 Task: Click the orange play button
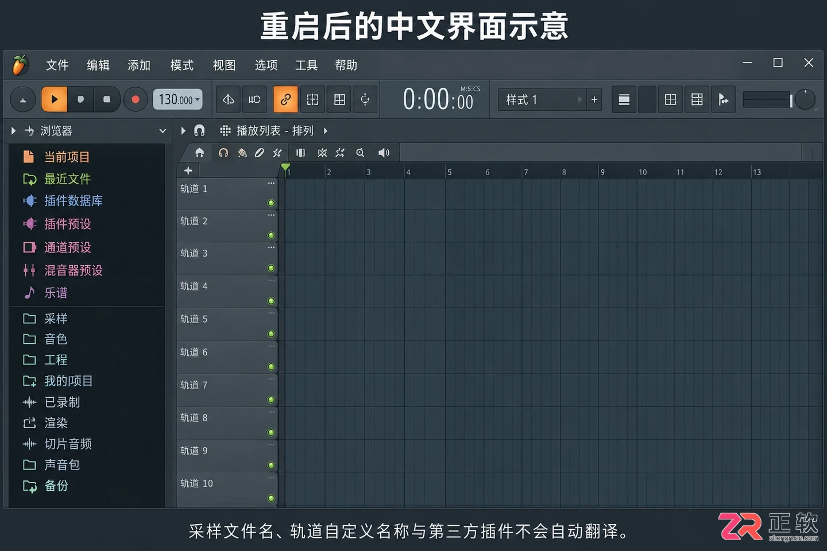(x=55, y=99)
